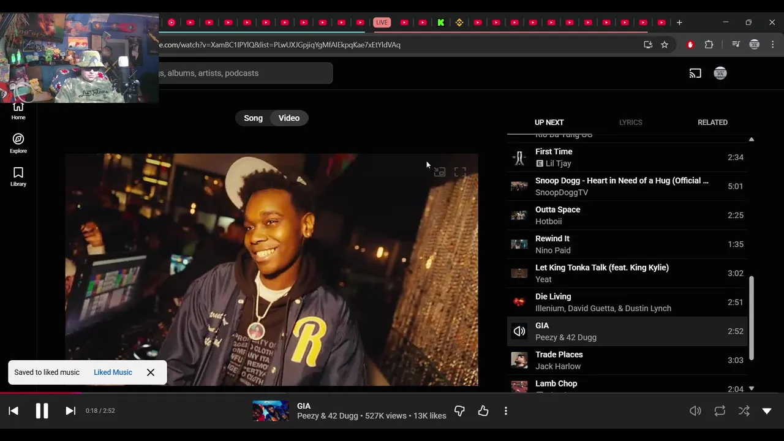784x441 pixels.
Task: Click the now-playing speaker icon for GIA
Action: point(519,331)
